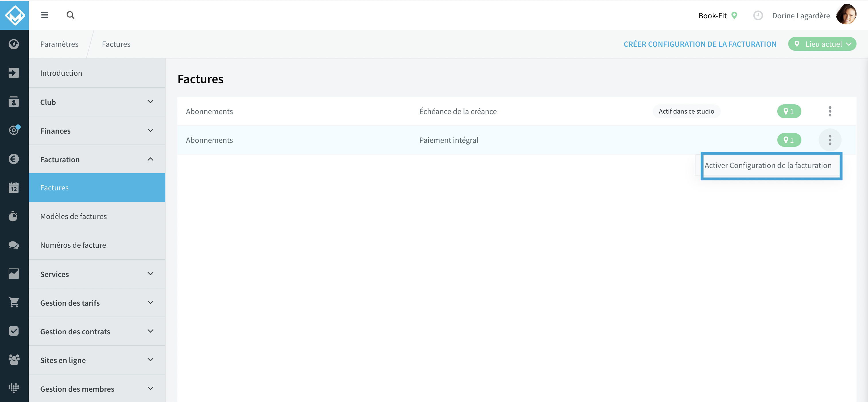
Task: Open the shopping cart sidebar icon
Action: tap(14, 302)
